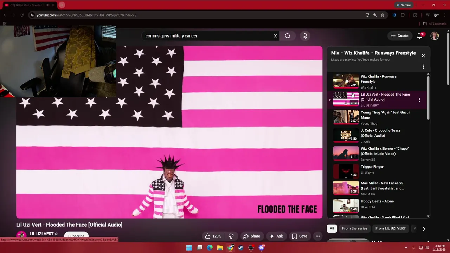Open OBS Studio from the taskbar

coord(251,248)
